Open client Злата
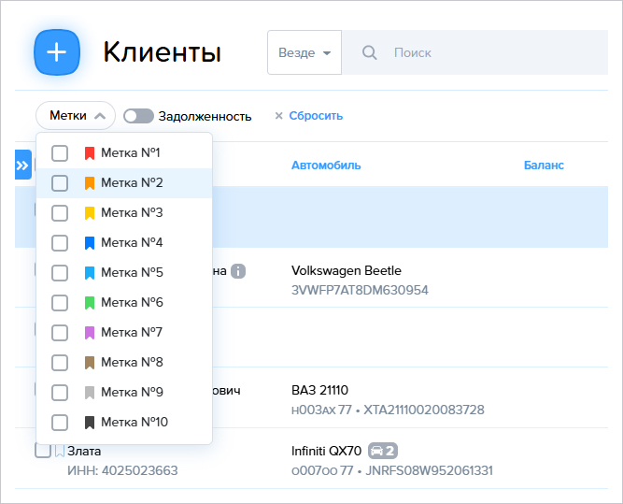The width and height of the screenshot is (623, 504). tap(84, 451)
